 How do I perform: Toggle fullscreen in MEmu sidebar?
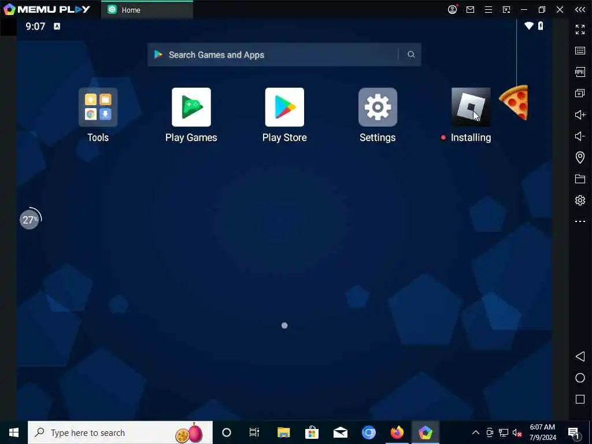pyautogui.click(x=580, y=29)
